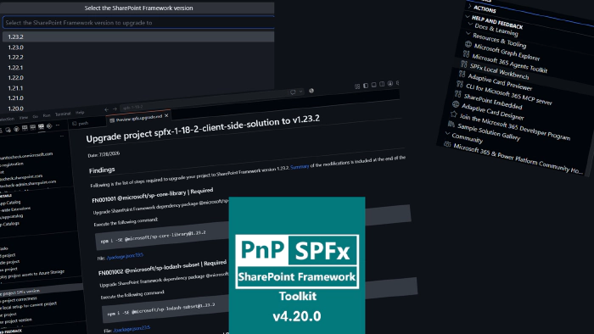Collapse the Docs & Learning group
Screen dimensions: 594x334
(x=471, y=24)
